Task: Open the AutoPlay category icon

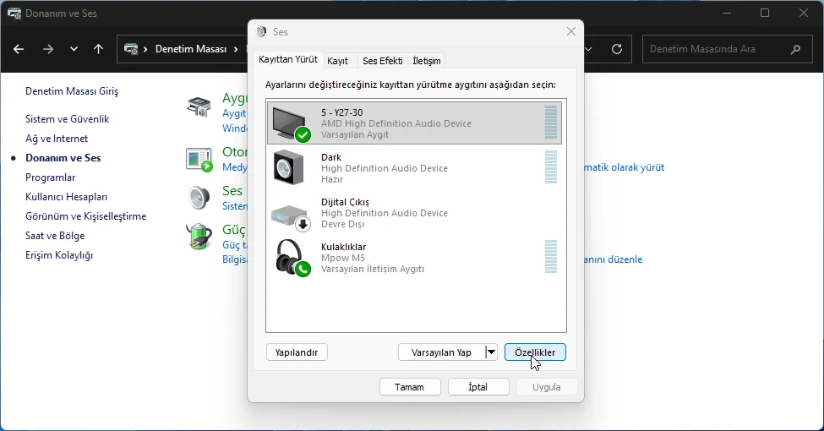Action: [199, 160]
